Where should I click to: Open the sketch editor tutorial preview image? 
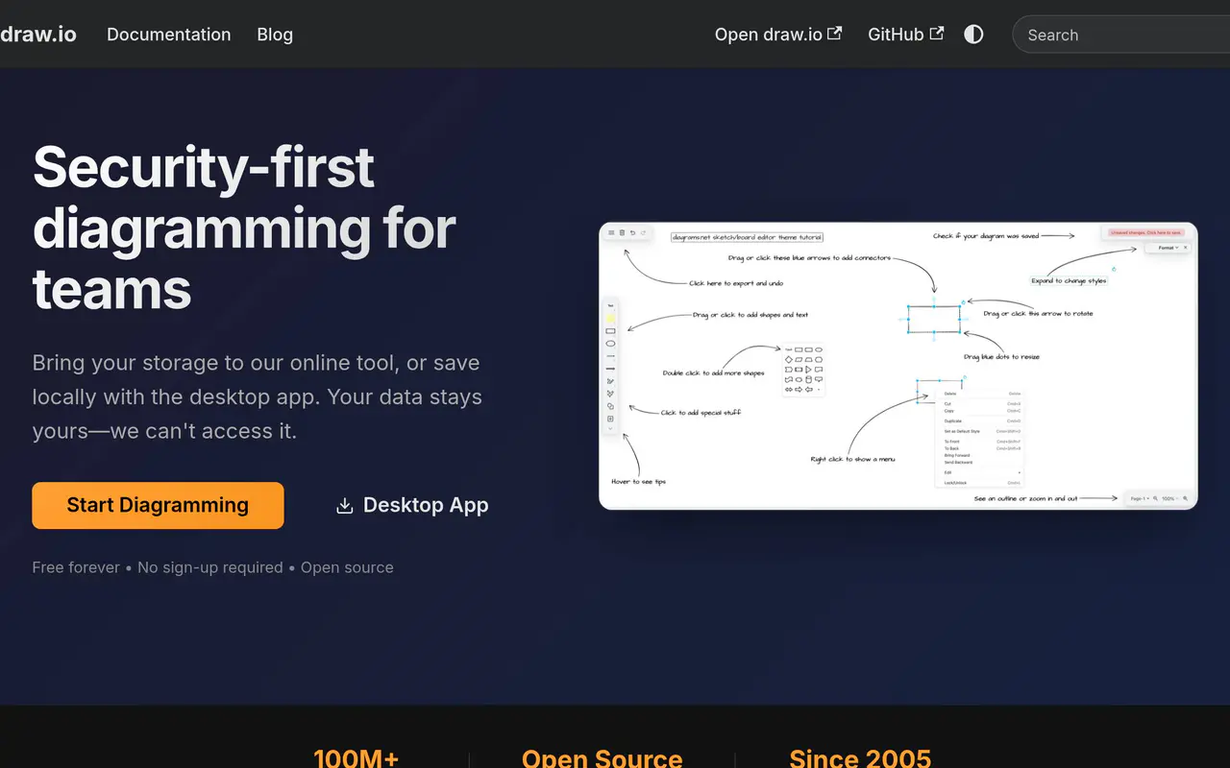[x=898, y=366]
